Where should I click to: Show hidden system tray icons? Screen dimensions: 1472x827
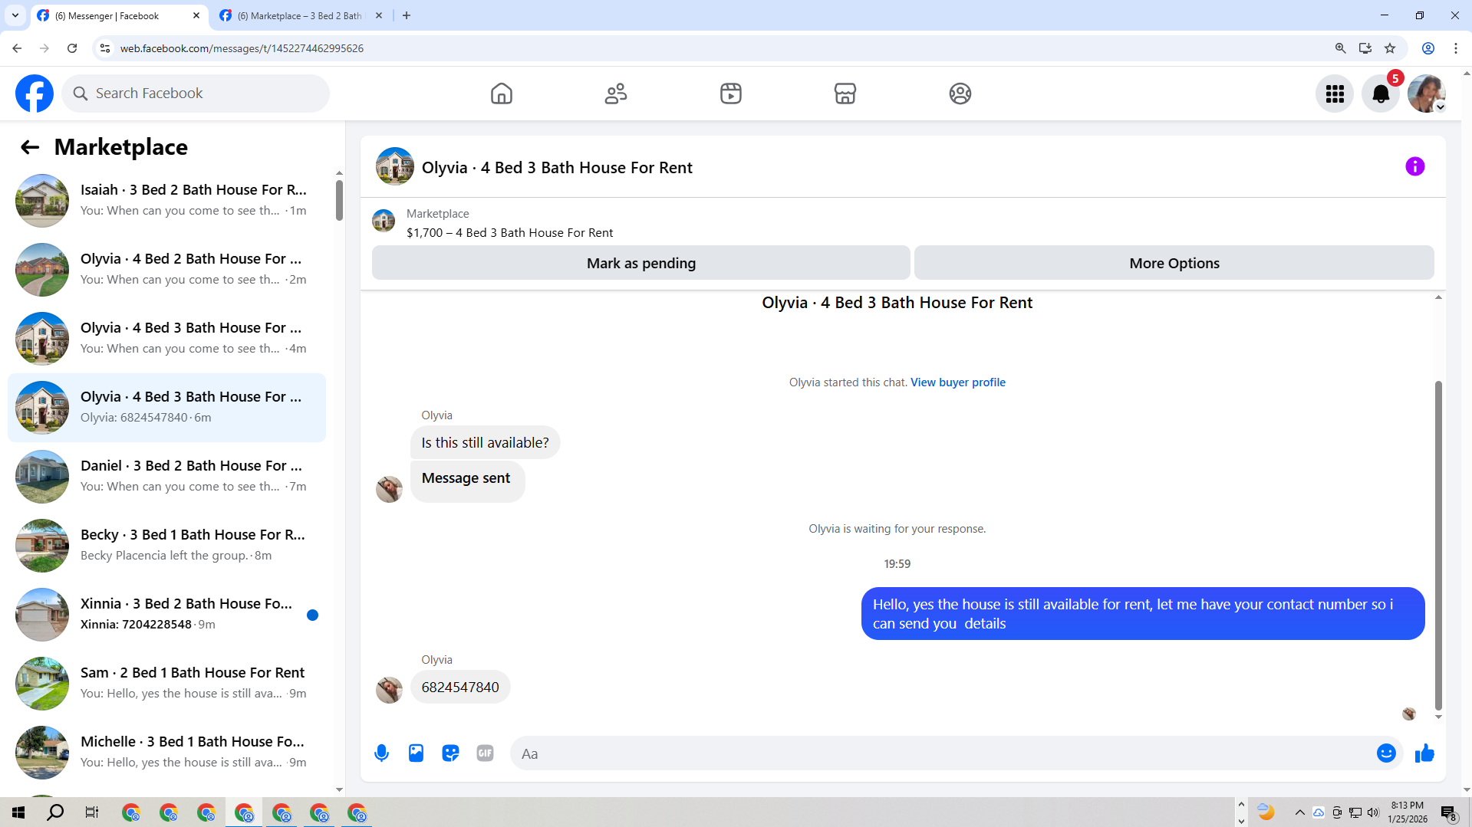[1299, 812]
